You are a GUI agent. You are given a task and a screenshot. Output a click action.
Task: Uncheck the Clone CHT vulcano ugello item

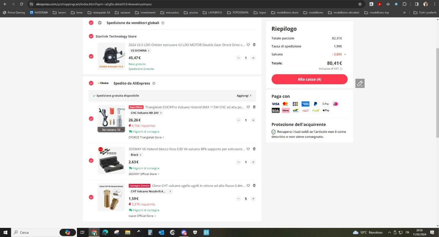91,197
